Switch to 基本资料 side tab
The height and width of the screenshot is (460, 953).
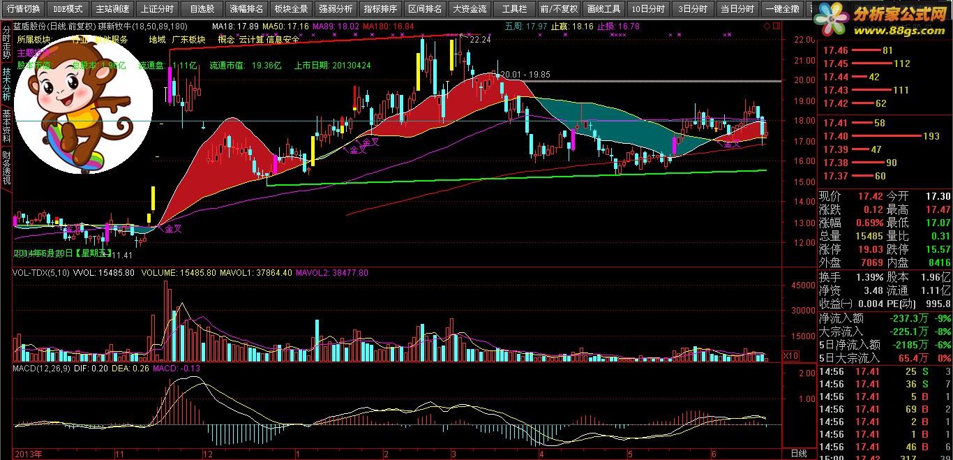coord(6,127)
